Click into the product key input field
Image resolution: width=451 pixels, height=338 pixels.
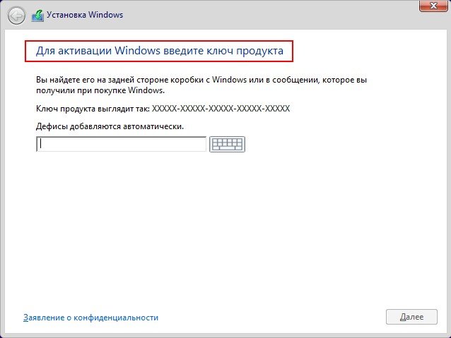point(121,144)
